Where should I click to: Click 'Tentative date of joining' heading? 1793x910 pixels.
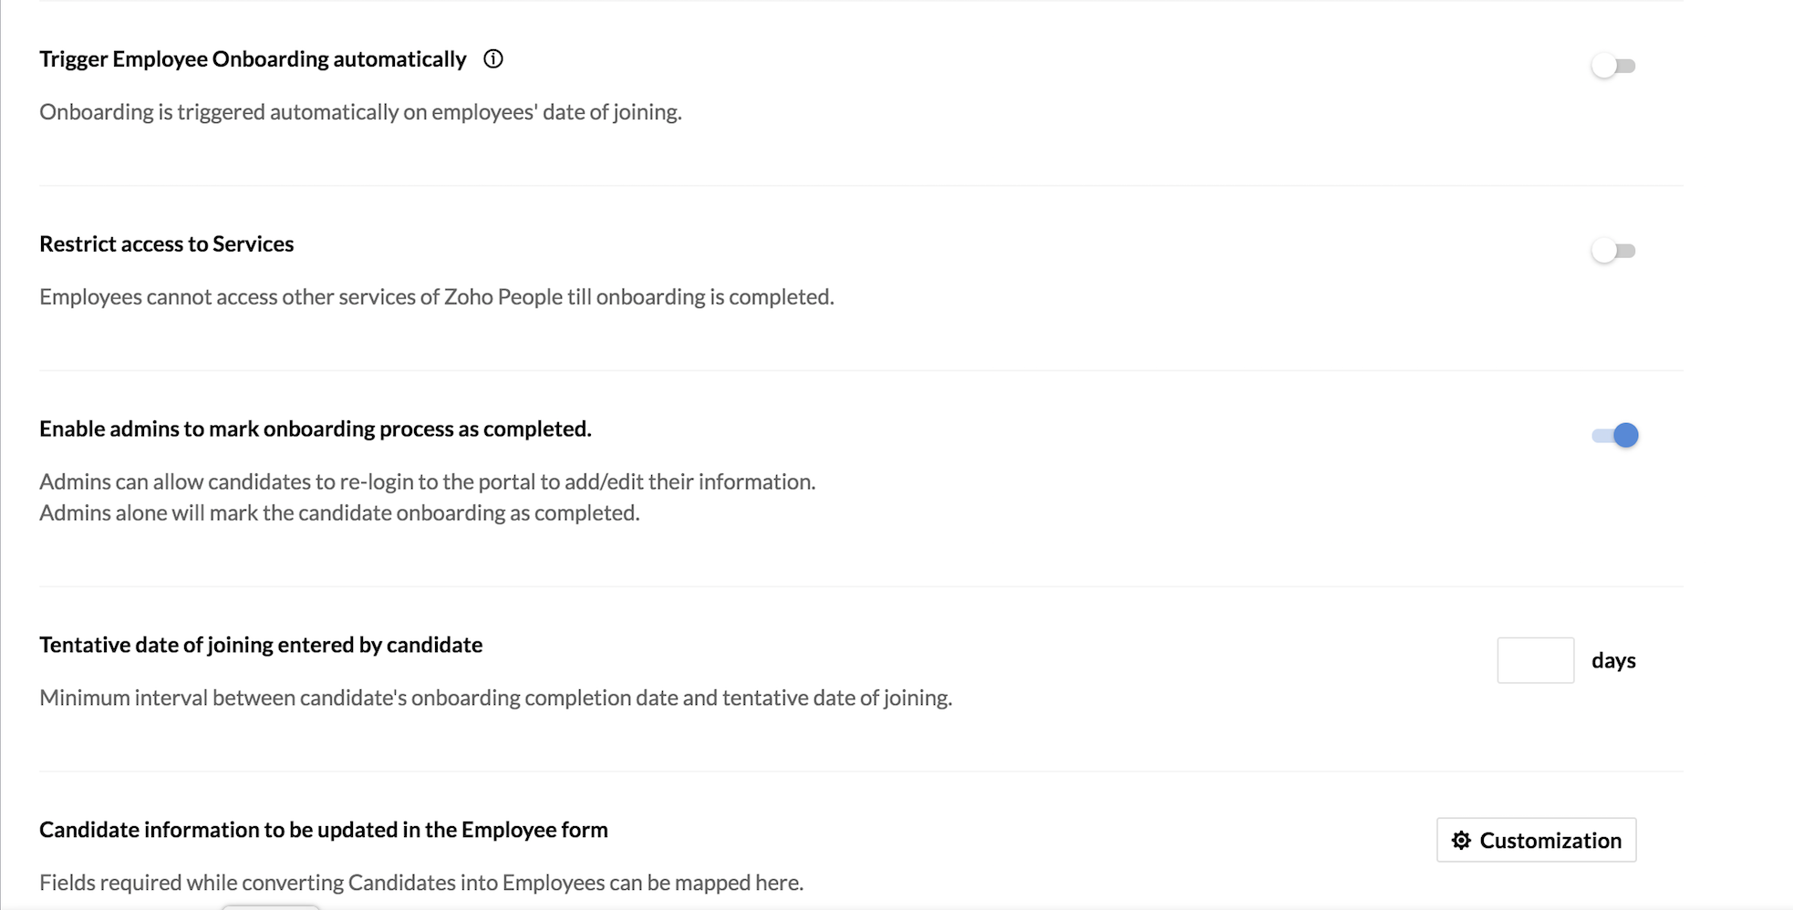tap(261, 645)
